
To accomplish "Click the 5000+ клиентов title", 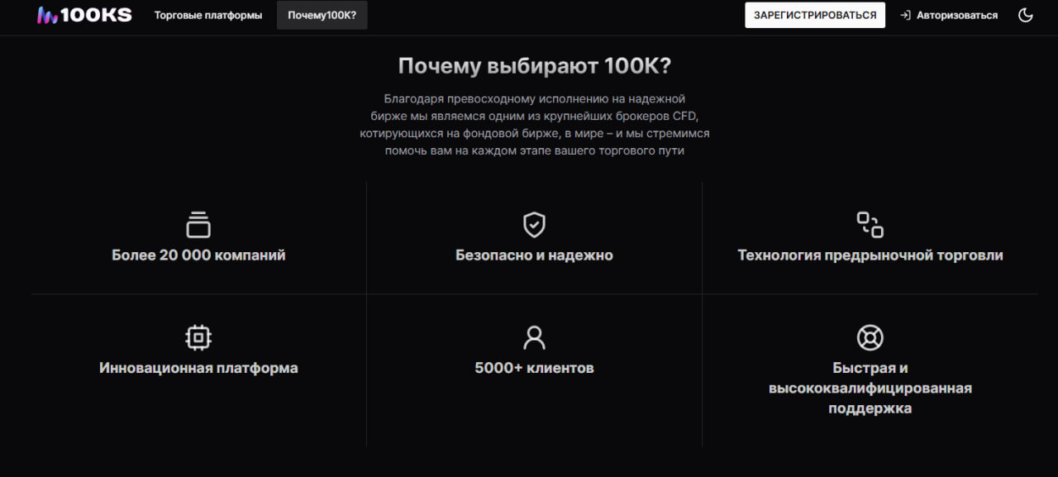I will tap(534, 368).
